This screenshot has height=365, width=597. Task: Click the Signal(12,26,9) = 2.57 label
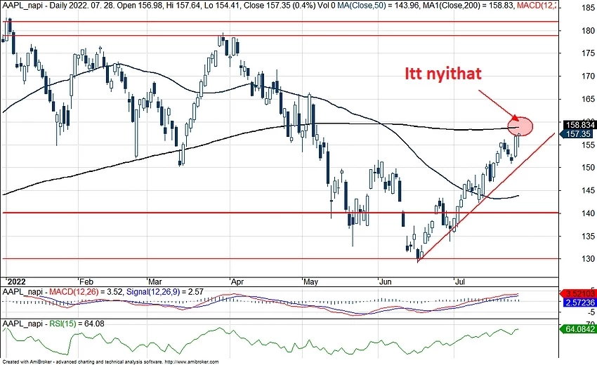pyautogui.click(x=165, y=292)
